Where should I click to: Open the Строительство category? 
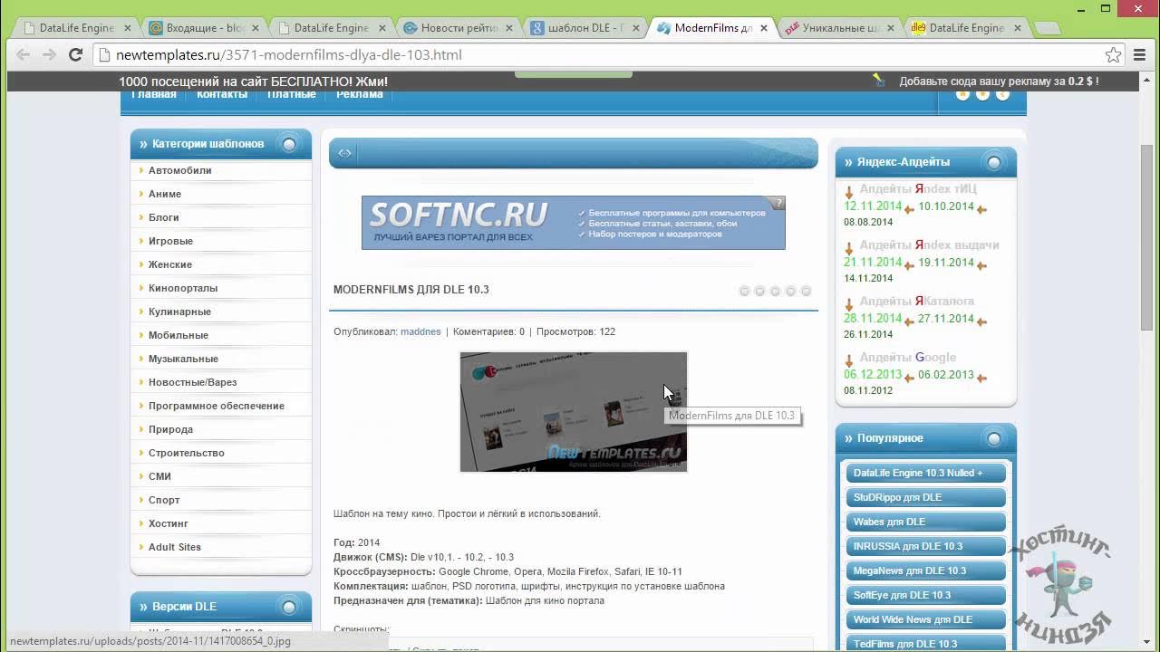click(187, 453)
